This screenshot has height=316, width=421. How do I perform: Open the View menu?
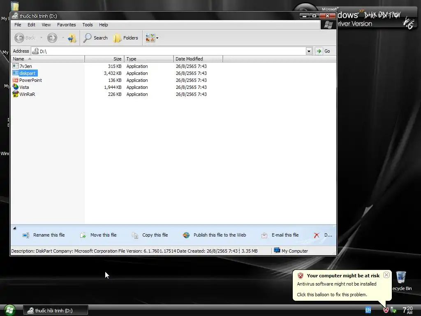(46, 25)
